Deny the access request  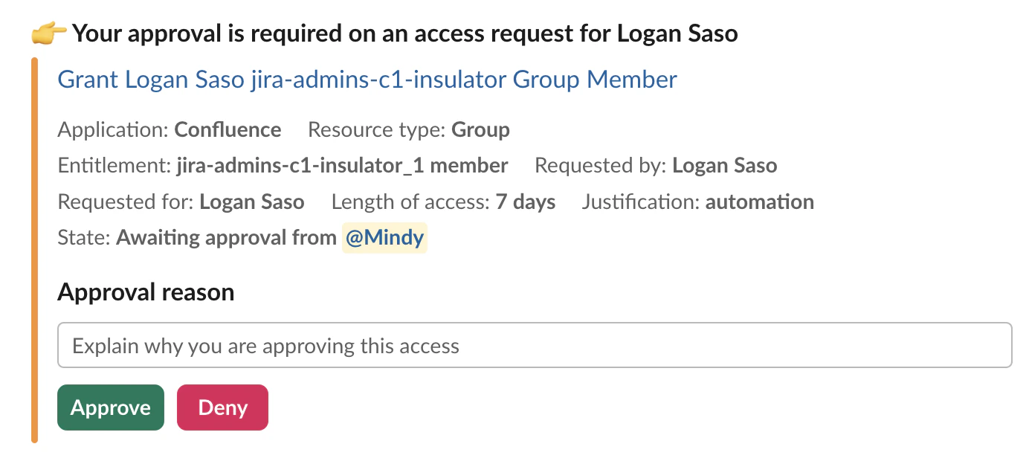tap(222, 407)
